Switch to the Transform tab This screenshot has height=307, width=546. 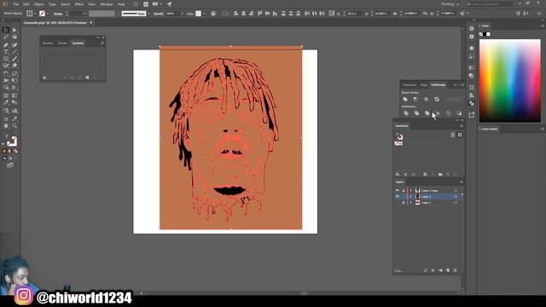coord(409,85)
